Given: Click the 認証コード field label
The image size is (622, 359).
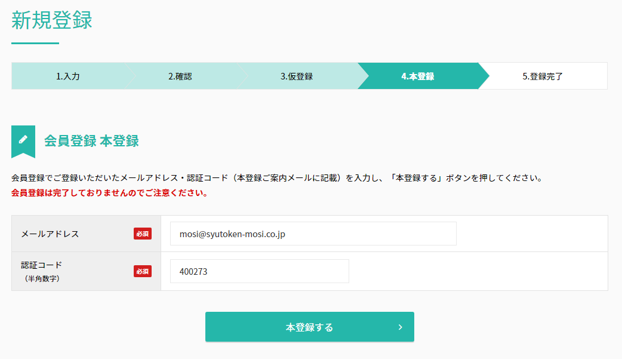Looking at the screenshot, I should [41, 265].
